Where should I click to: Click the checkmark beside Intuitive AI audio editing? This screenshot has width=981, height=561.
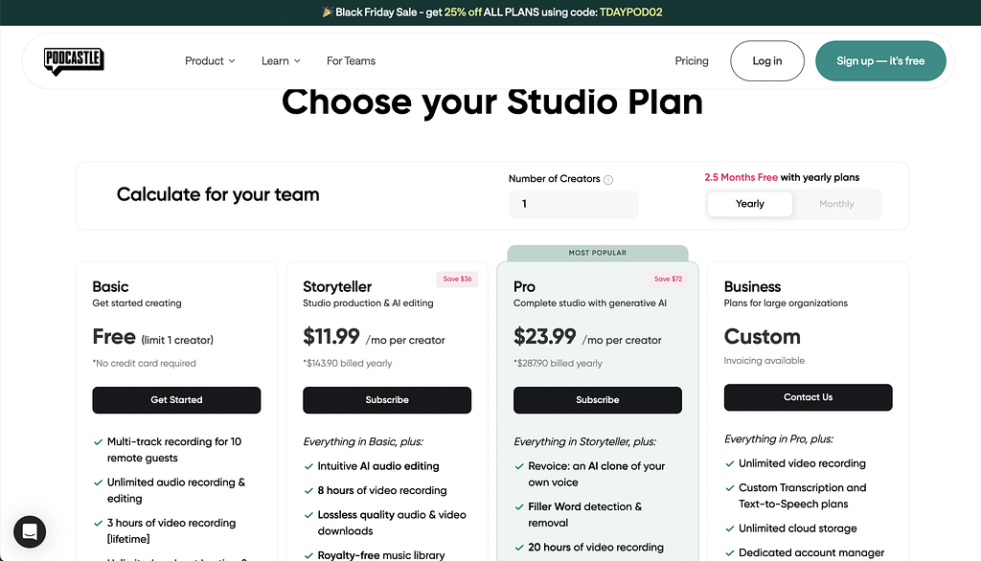coord(308,466)
